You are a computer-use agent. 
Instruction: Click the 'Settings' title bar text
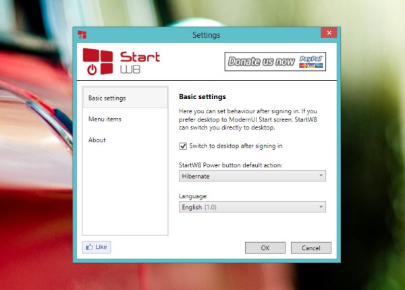pyautogui.click(x=206, y=34)
